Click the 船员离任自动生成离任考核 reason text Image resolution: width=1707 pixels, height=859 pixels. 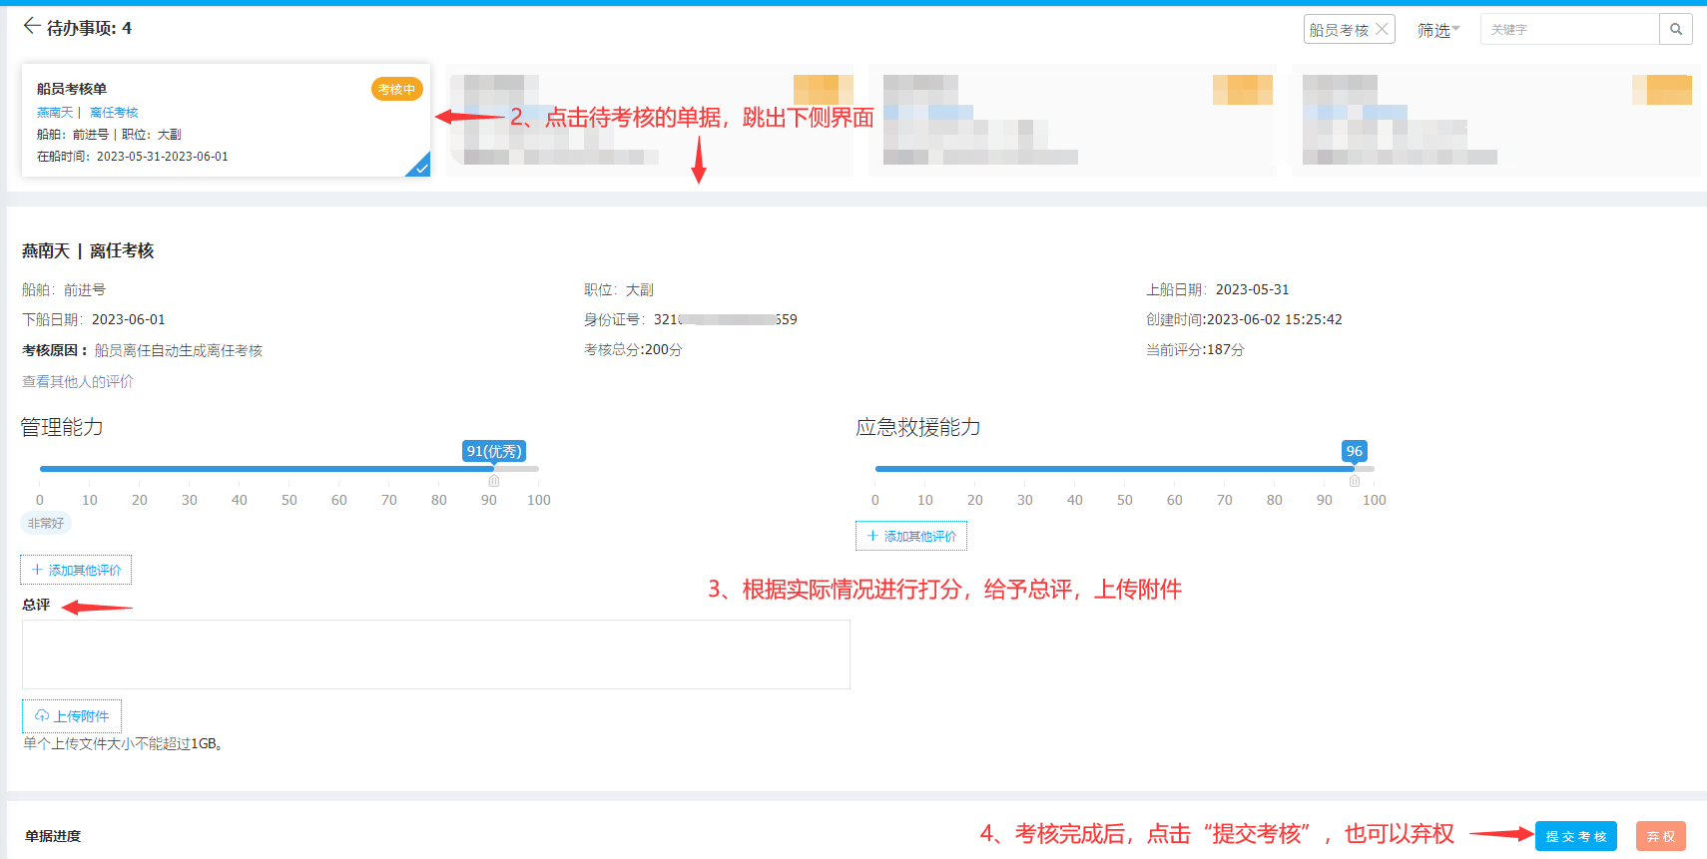[x=179, y=350]
